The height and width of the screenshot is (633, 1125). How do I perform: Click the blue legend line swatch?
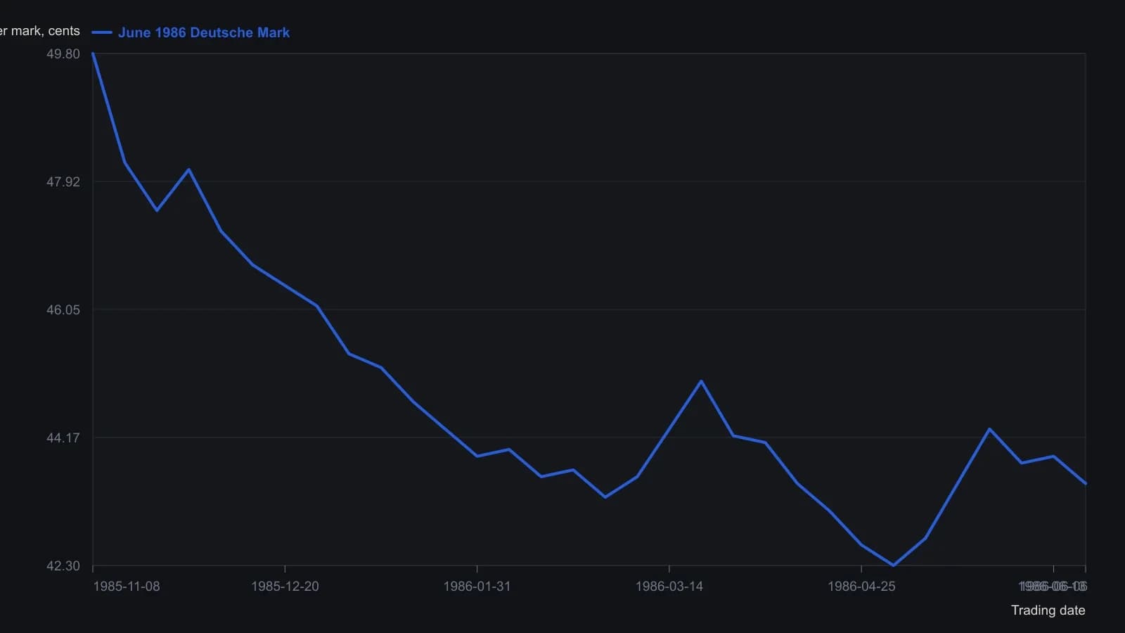coord(102,32)
